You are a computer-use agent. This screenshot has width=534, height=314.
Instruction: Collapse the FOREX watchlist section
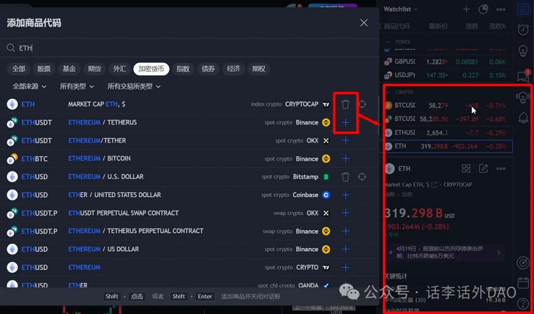(x=388, y=42)
